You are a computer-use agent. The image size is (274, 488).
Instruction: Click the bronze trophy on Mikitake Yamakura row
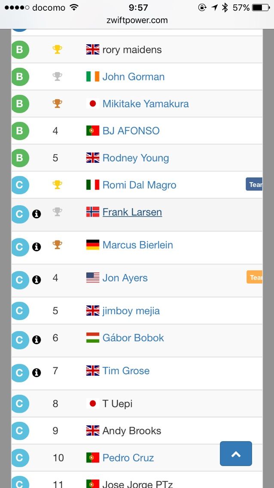57,104
